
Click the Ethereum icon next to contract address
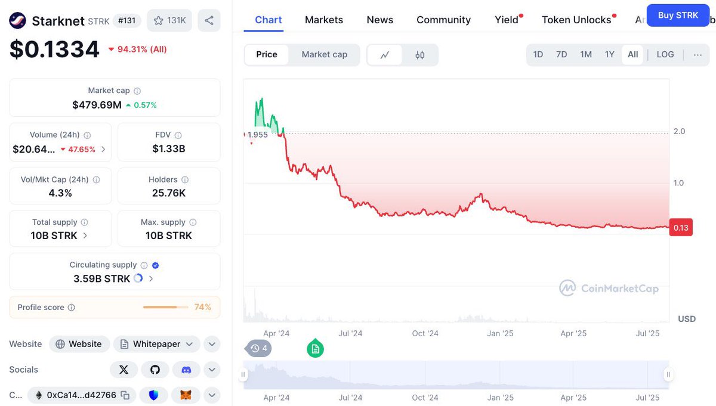[39, 395]
